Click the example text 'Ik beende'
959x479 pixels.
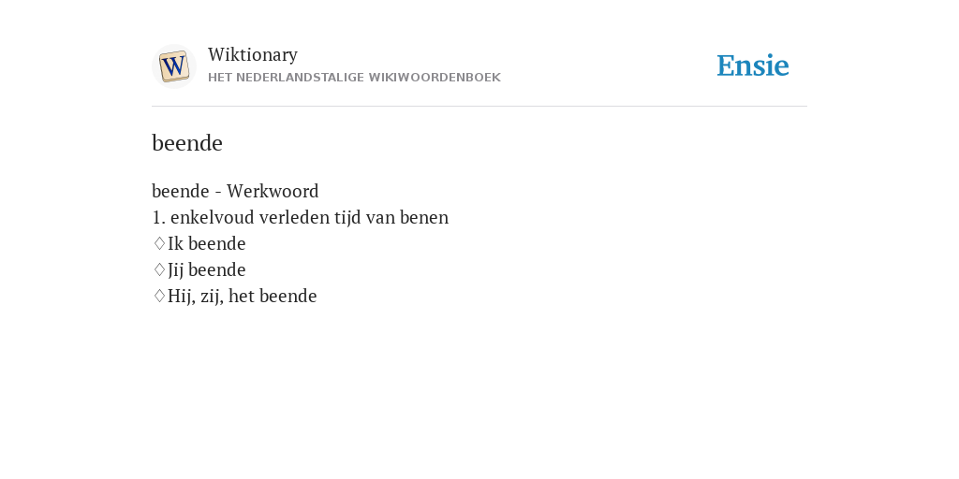pyautogui.click(x=207, y=244)
